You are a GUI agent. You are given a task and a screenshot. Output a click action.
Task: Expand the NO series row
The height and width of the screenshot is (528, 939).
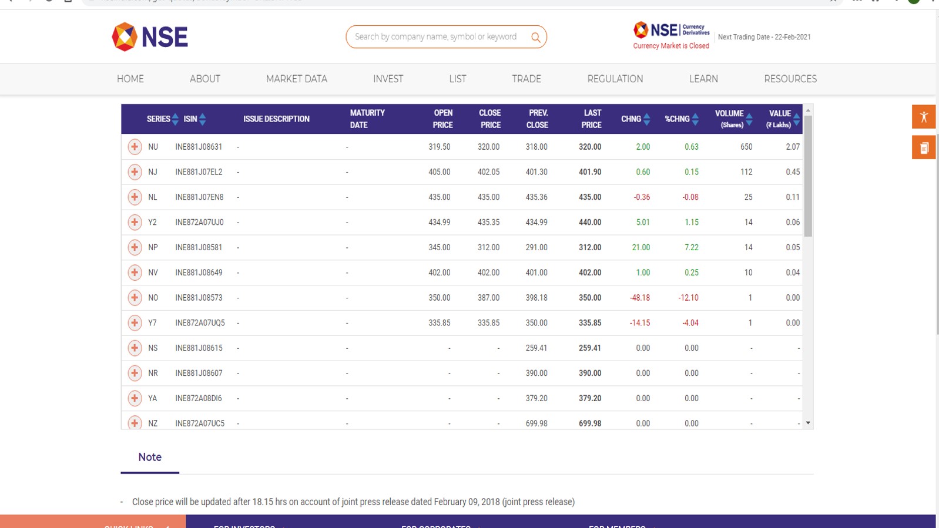coord(135,298)
